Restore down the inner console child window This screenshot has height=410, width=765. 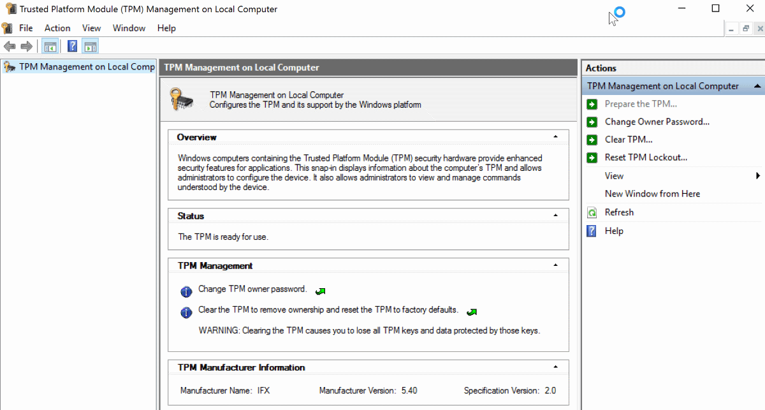click(x=745, y=28)
